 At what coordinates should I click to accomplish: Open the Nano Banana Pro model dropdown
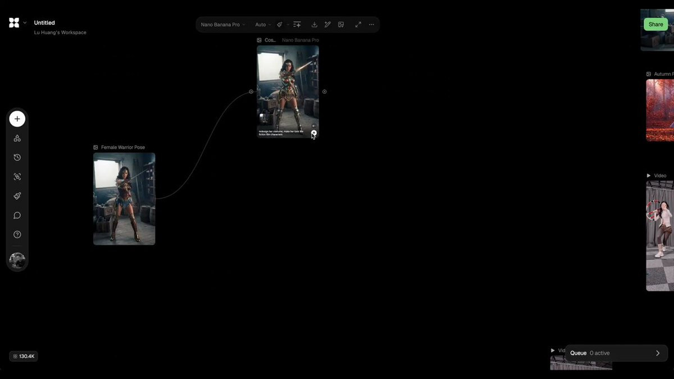pyautogui.click(x=223, y=25)
